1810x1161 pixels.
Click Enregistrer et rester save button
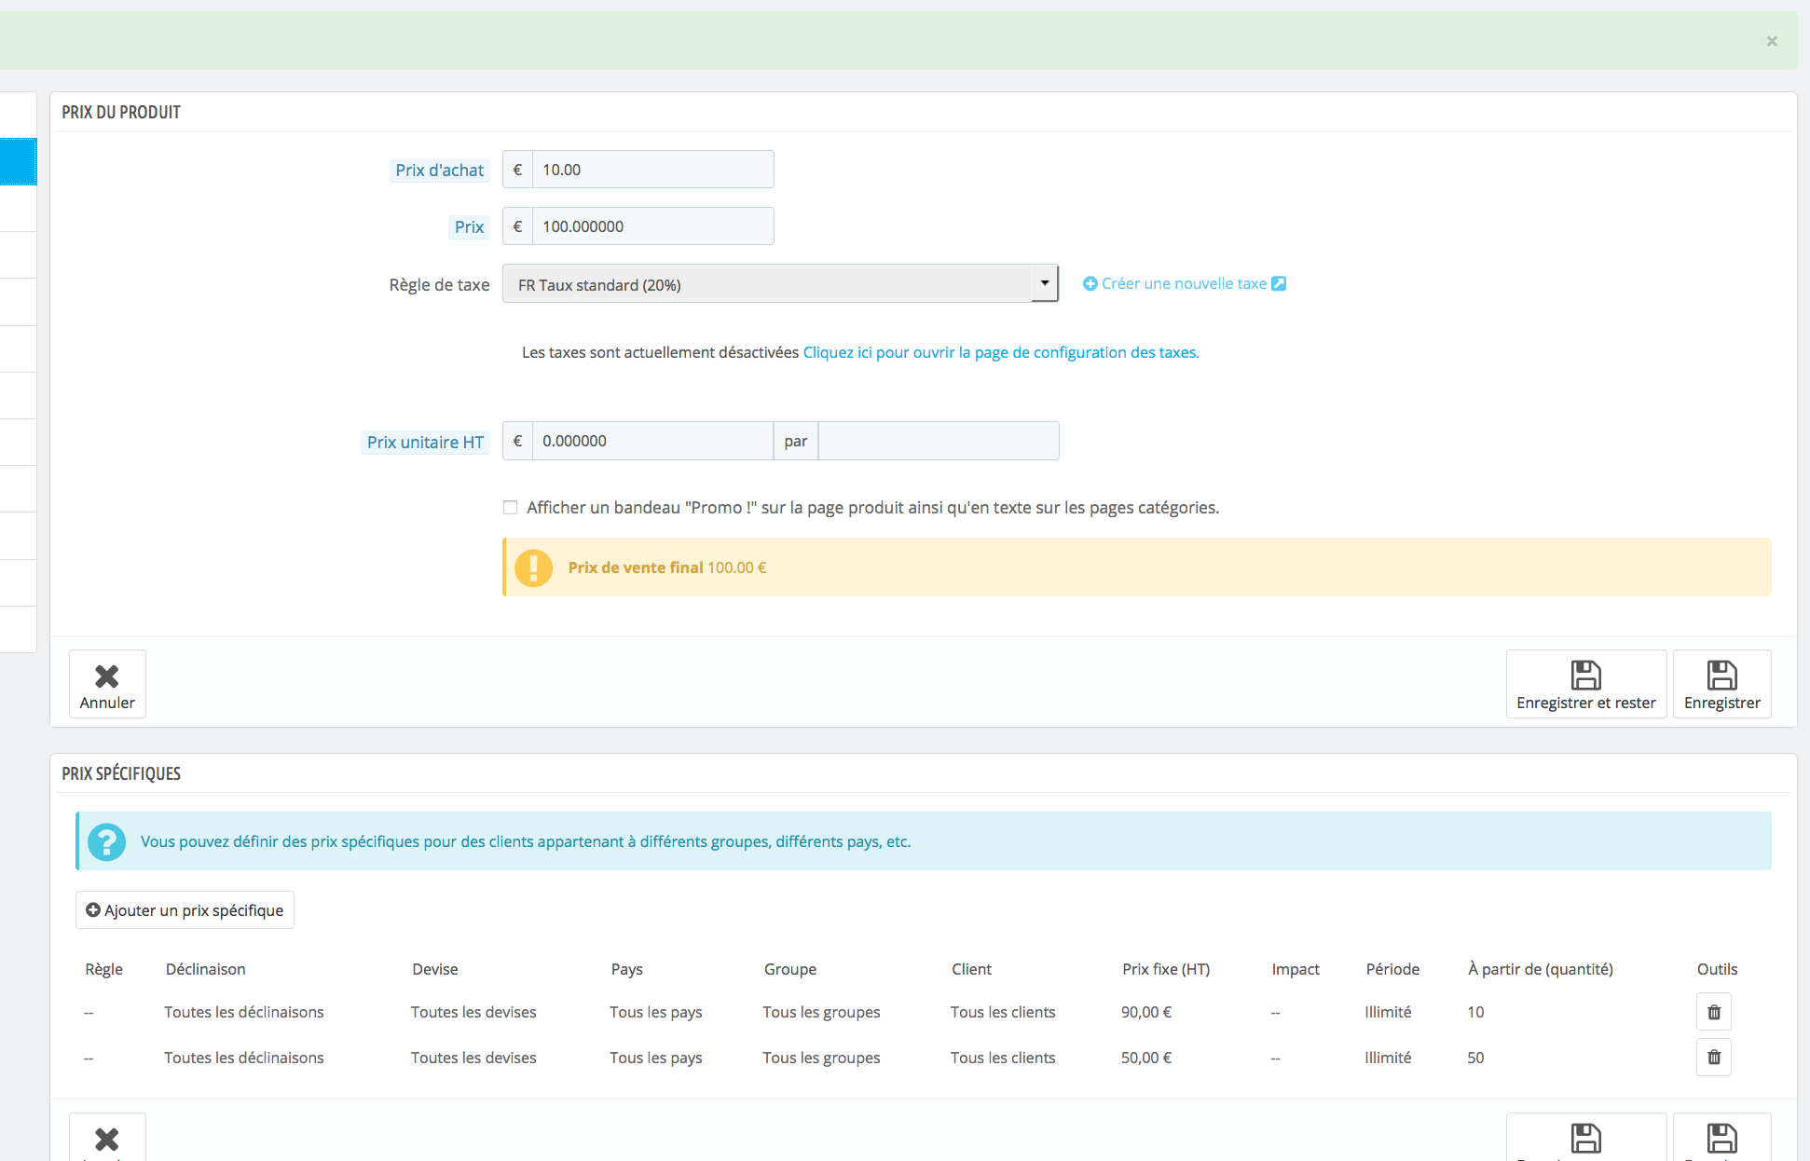click(x=1585, y=684)
